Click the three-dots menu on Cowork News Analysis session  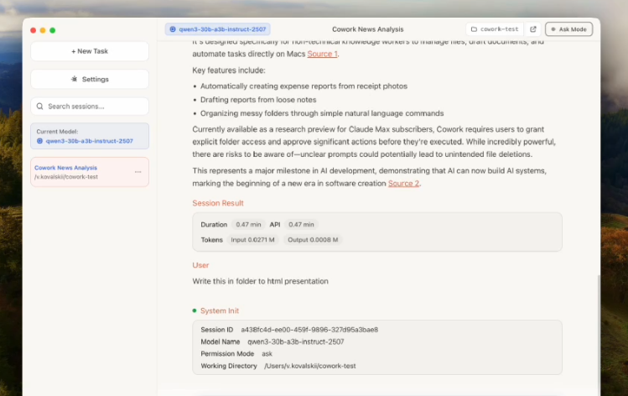(138, 172)
